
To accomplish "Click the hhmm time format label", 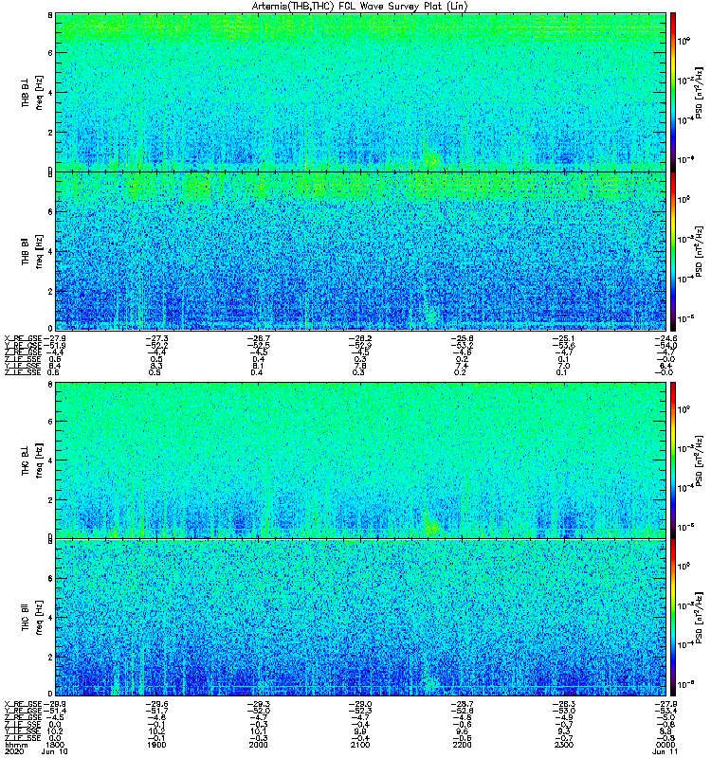I will pyautogui.click(x=15, y=745).
